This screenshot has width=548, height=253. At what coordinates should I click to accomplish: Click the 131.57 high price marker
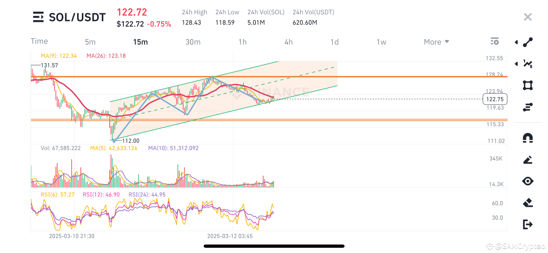49,65
